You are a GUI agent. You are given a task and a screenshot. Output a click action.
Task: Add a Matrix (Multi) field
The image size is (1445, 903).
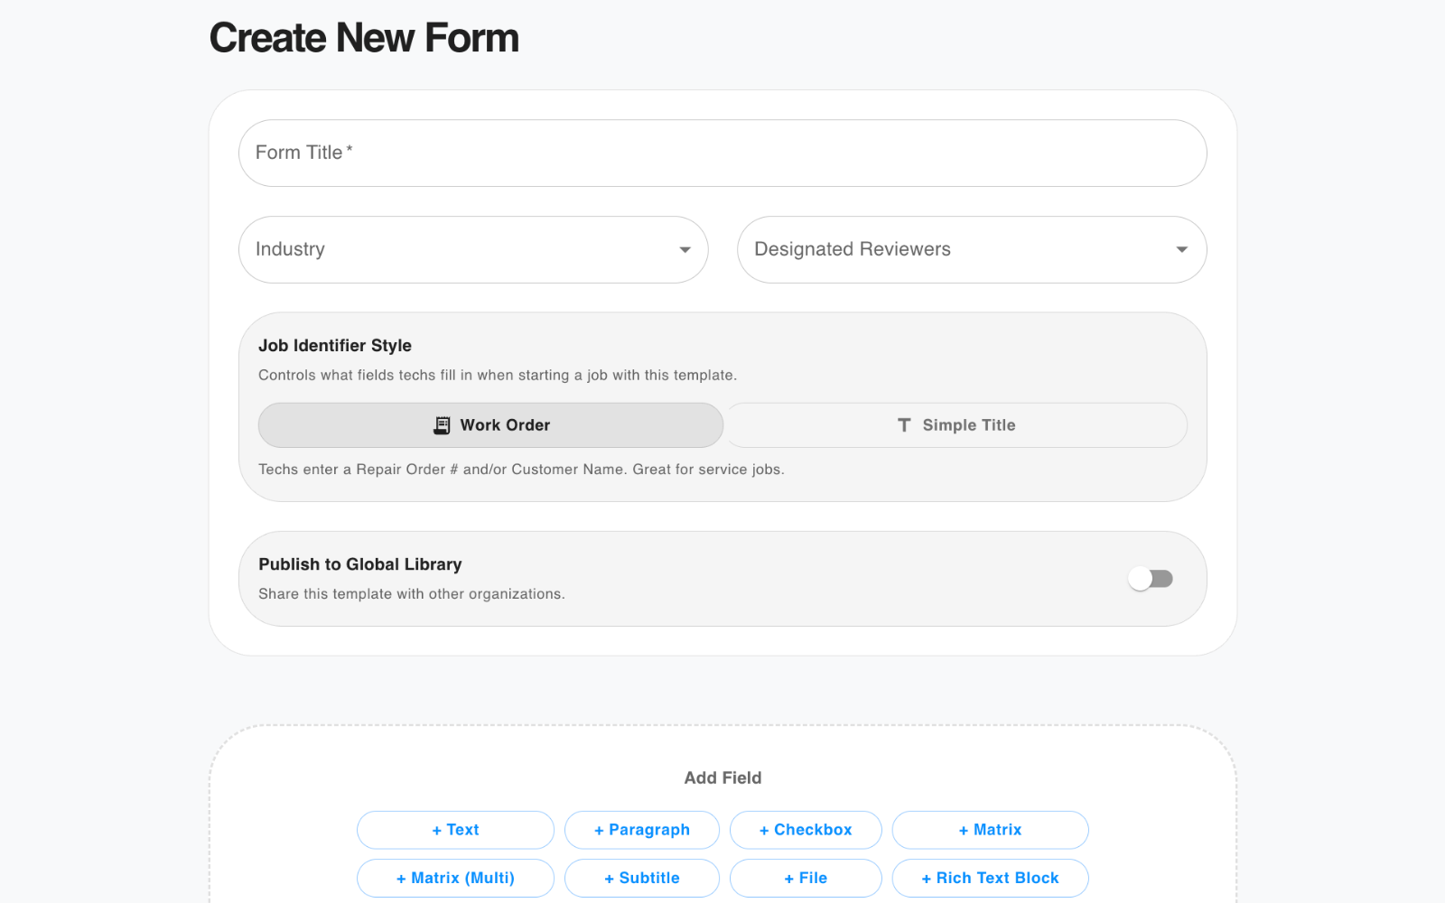coord(455,877)
